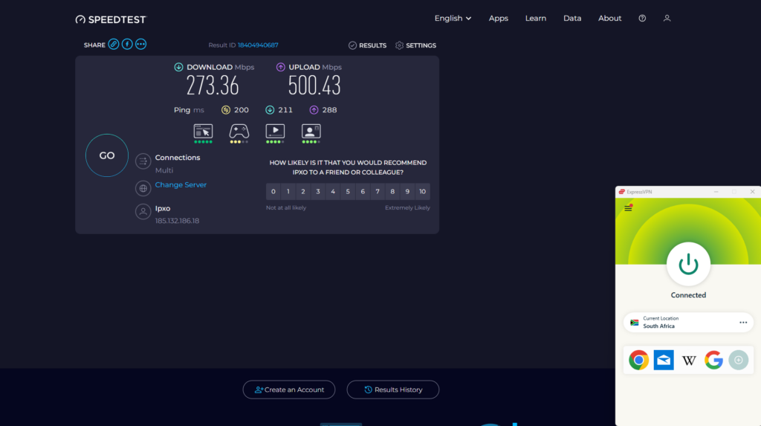The width and height of the screenshot is (761, 426).
Task: Copy the share link icon
Action: coord(114,44)
